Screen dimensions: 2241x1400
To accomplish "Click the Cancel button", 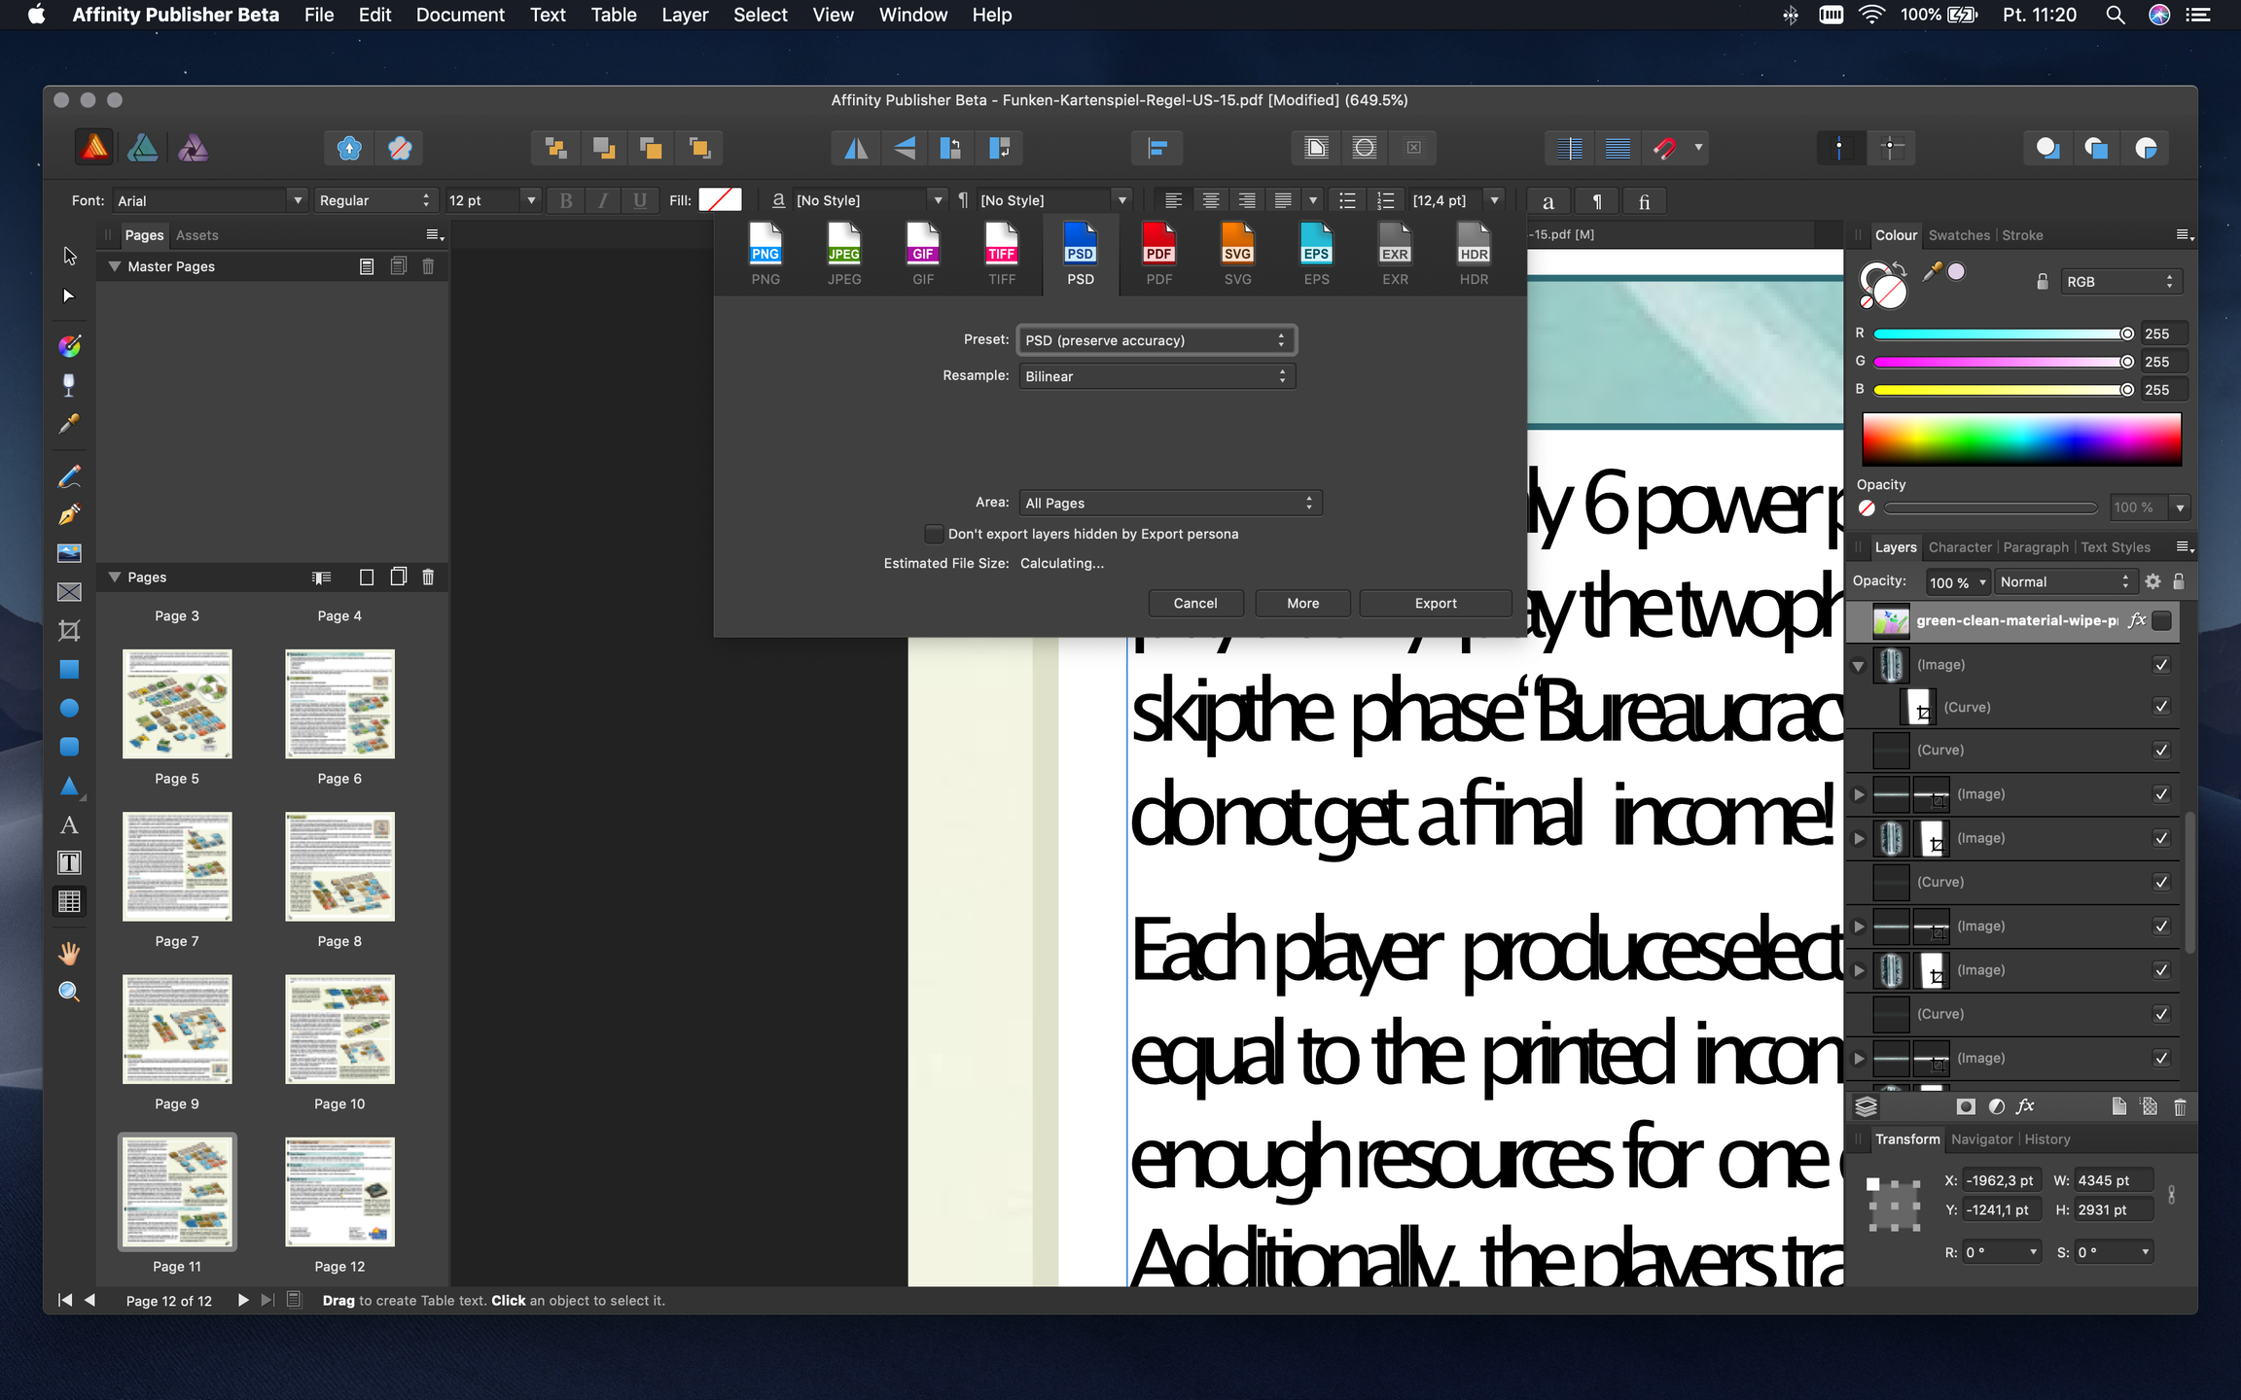I will (1195, 603).
